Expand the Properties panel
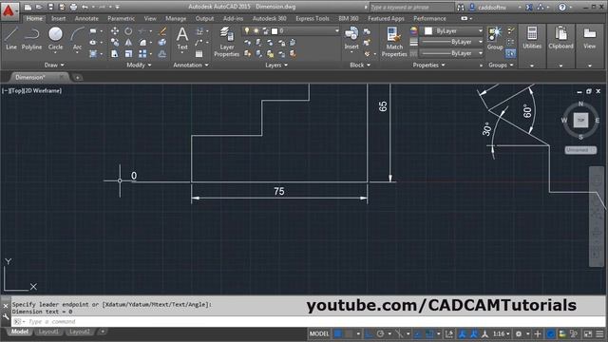 coord(428,66)
